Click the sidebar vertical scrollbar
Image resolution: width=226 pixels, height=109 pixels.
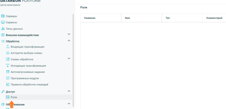73,54
